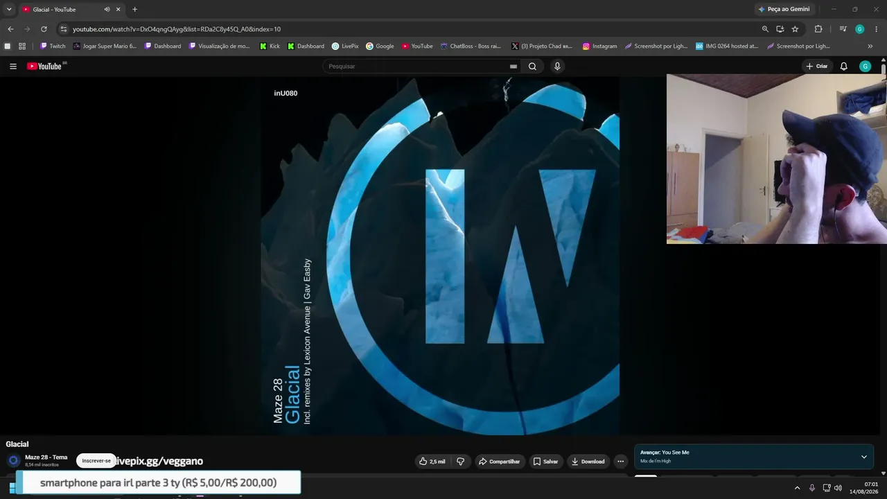Click the Download button
Viewport: 887px width, 499px height.
click(x=588, y=462)
